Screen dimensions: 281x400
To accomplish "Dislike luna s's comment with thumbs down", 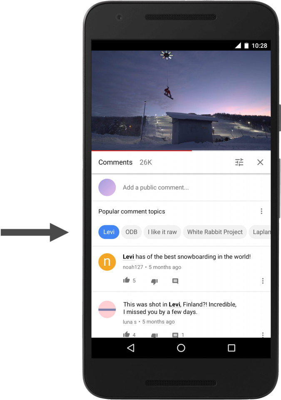I will (154, 335).
